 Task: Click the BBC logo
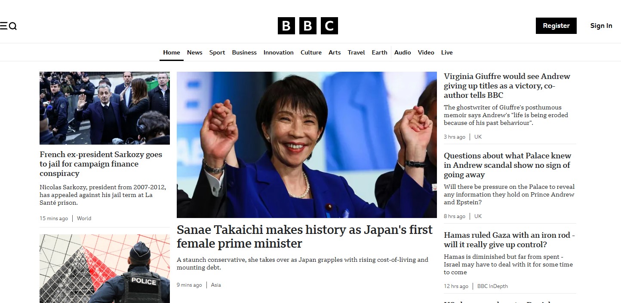[307, 26]
